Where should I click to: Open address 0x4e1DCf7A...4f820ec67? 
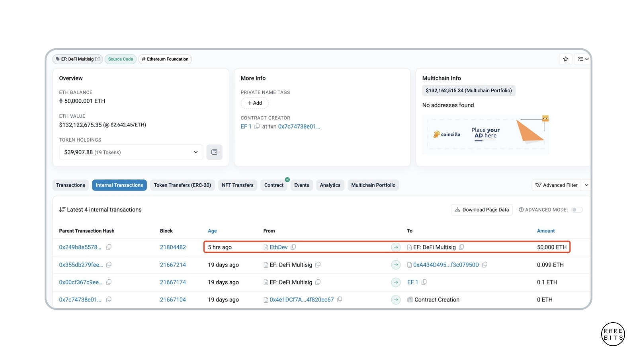(x=301, y=300)
